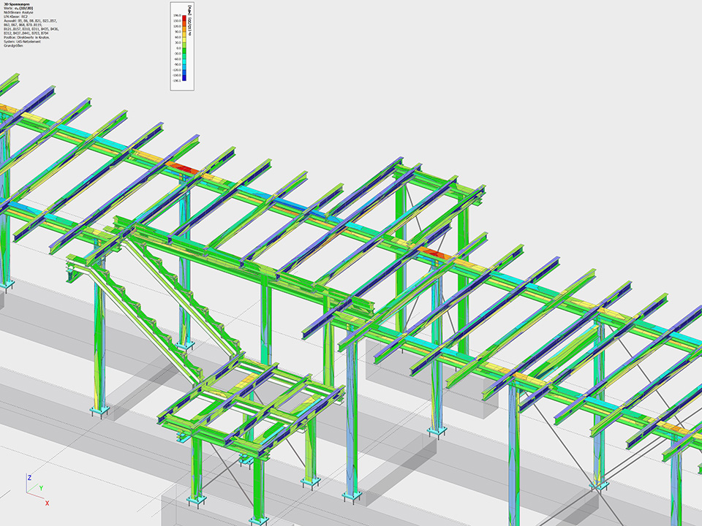Click the blue Z axis label
The height and width of the screenshot is (526, 702).
(x=29, y=477)
